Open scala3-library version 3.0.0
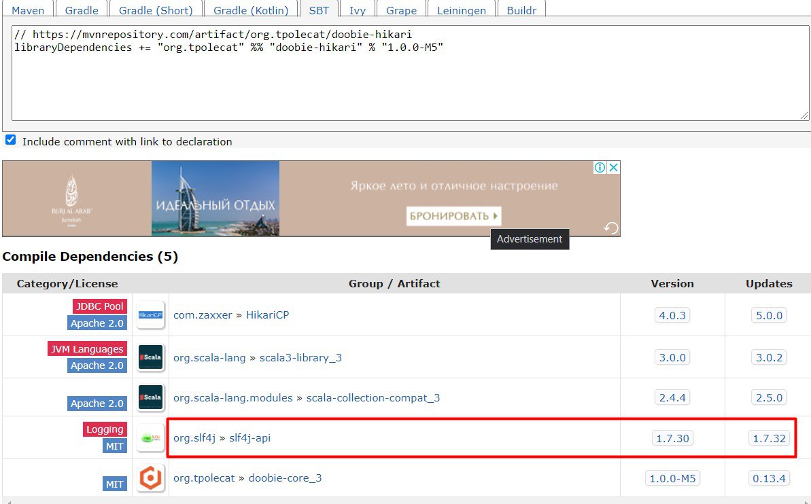The width and height of the screenshot is (811, 504). pyautogui.click(x=672, y=358)
